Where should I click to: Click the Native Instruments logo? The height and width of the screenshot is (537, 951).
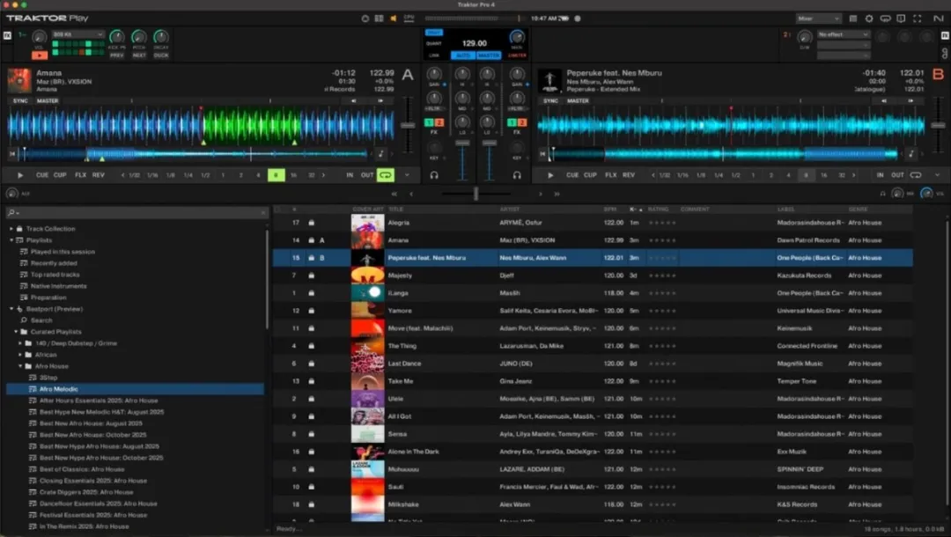coord(939,18)
